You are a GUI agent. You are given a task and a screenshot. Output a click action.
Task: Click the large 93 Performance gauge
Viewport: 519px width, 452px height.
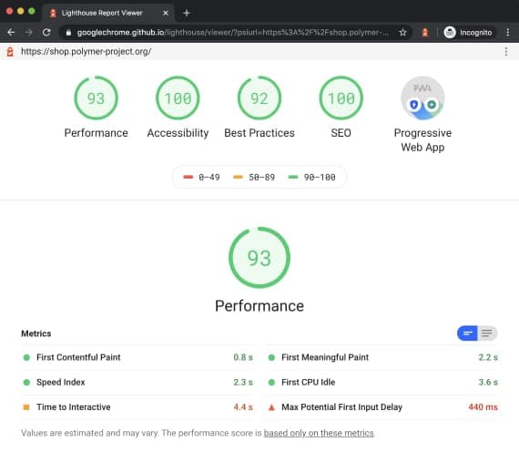[x=259, y=258]
